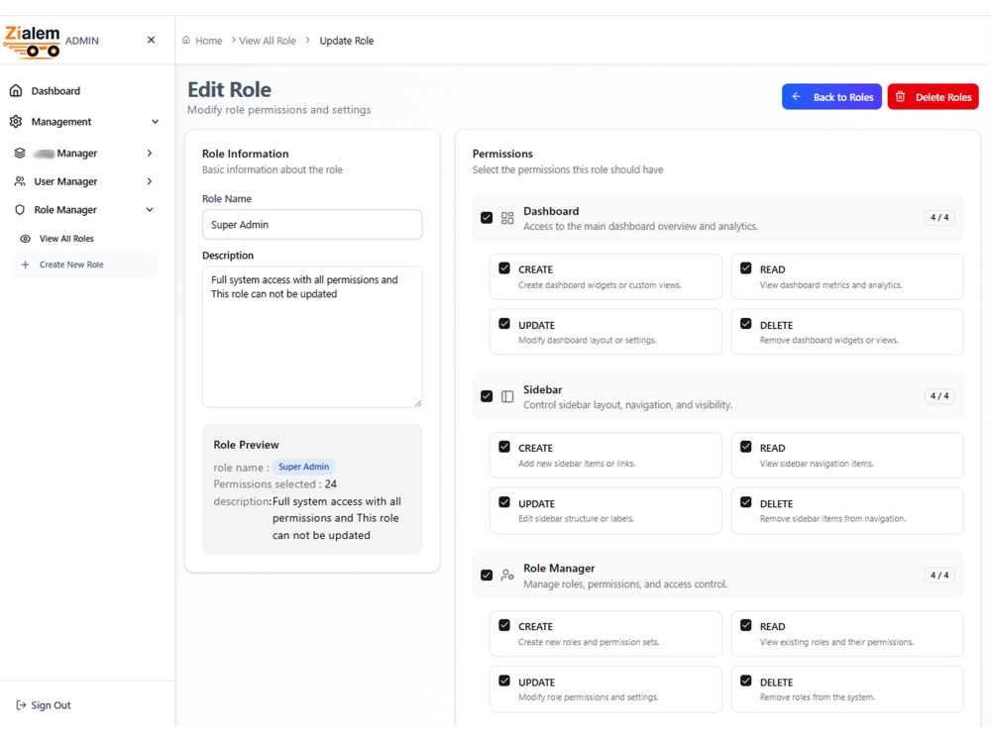Go to Home breadcrumb link
Image resolution: width=991 pixels, height=743 pixels.
[208, 41]
